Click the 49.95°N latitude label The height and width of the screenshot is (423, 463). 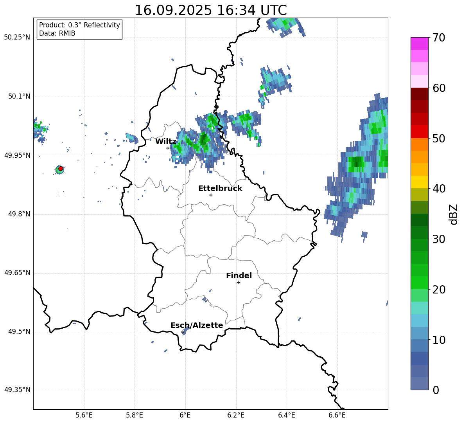17,155
